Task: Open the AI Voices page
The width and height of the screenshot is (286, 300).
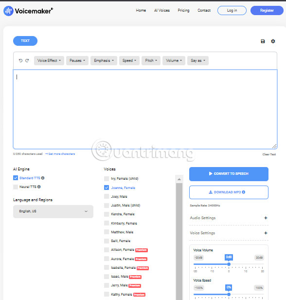Action: (162, 11)
